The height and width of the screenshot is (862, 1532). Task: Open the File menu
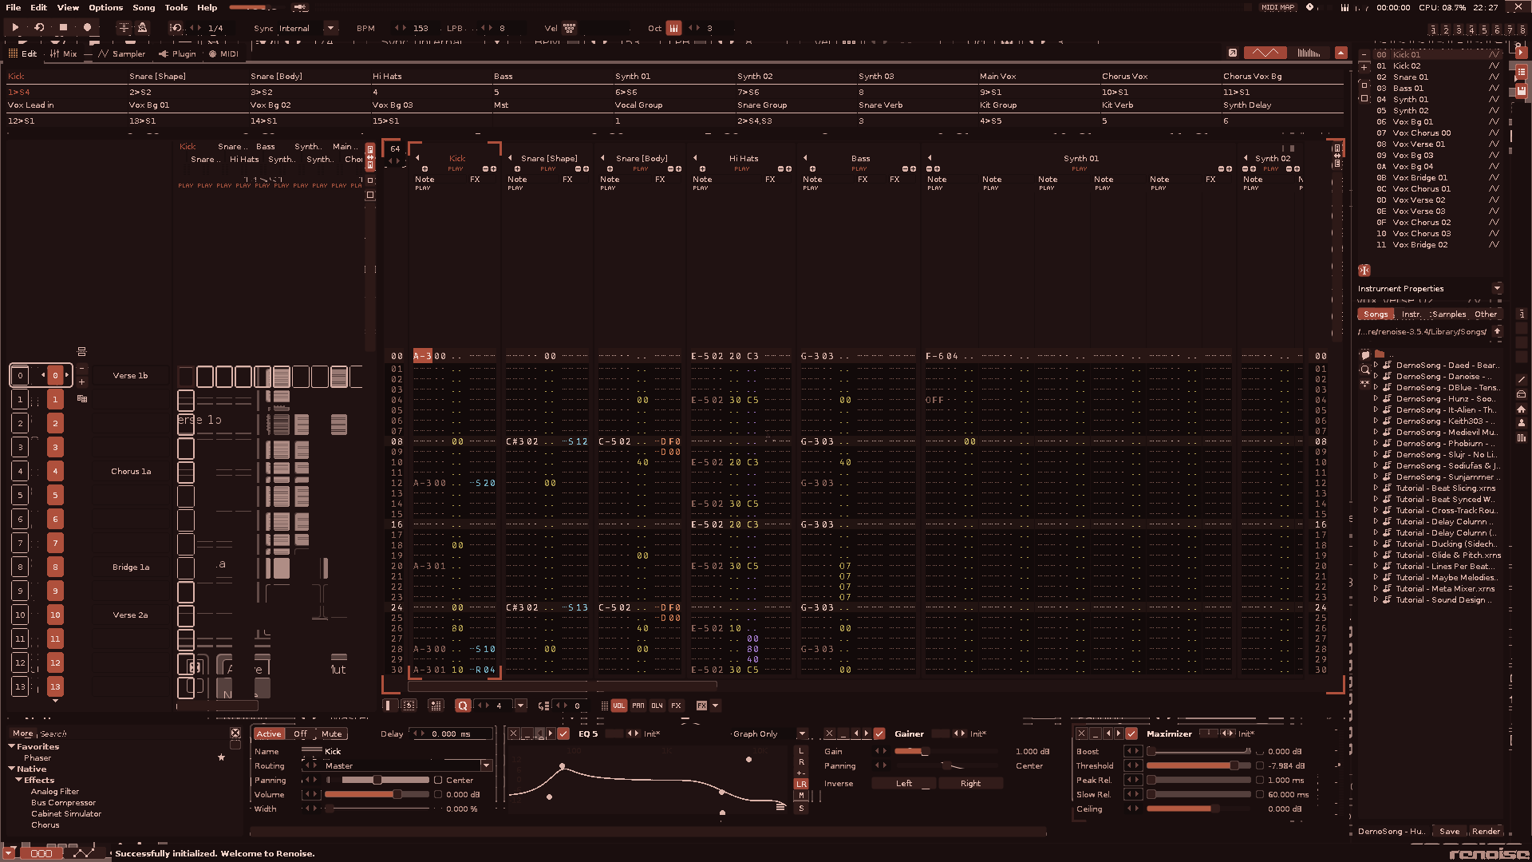point(13,7)
